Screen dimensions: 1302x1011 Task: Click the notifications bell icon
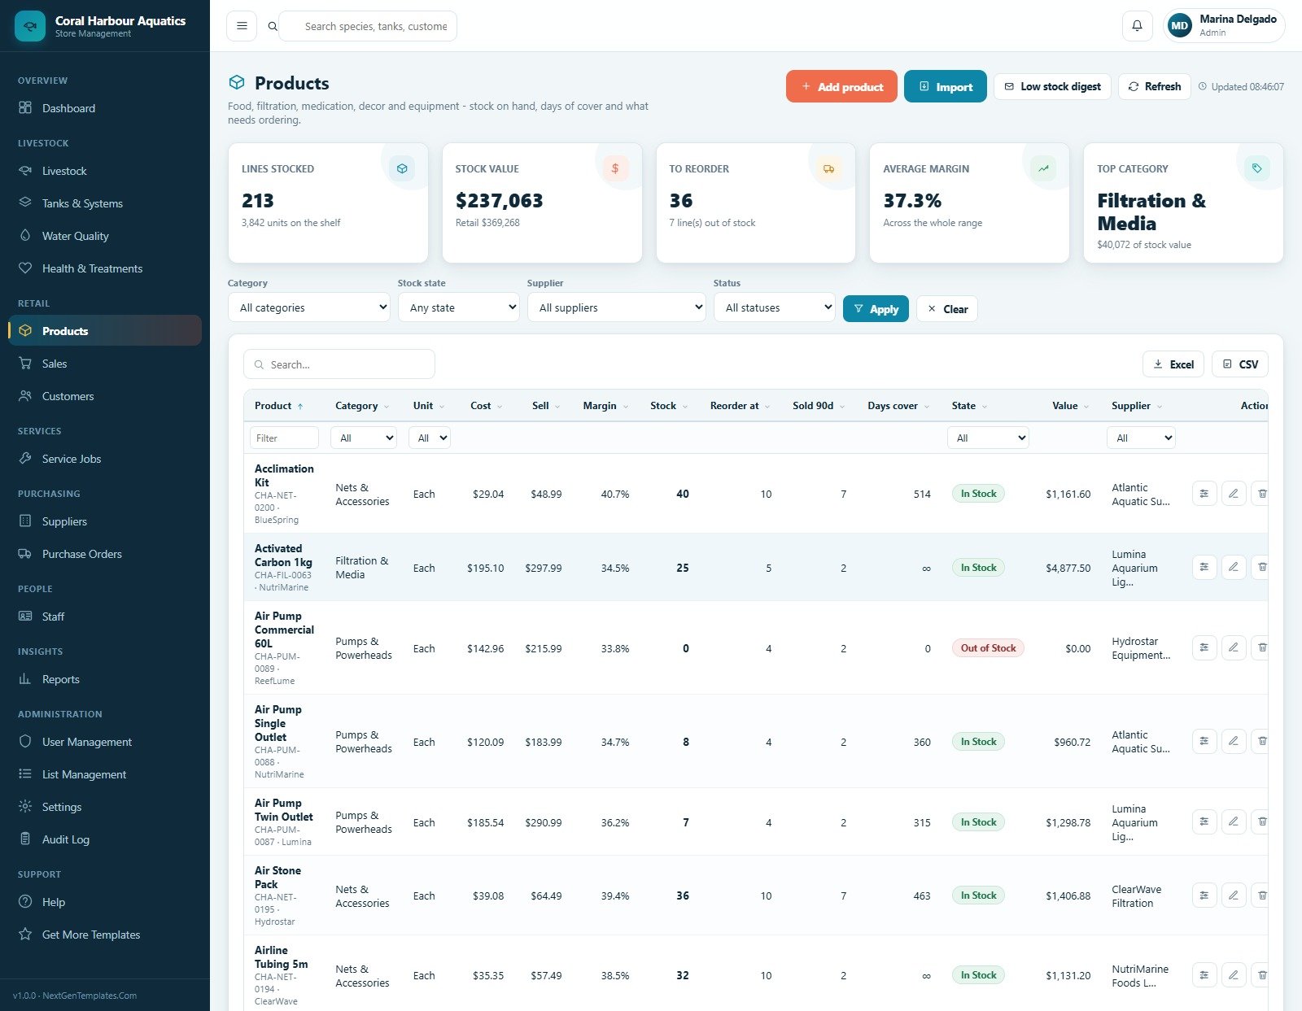pos(1137,26)
